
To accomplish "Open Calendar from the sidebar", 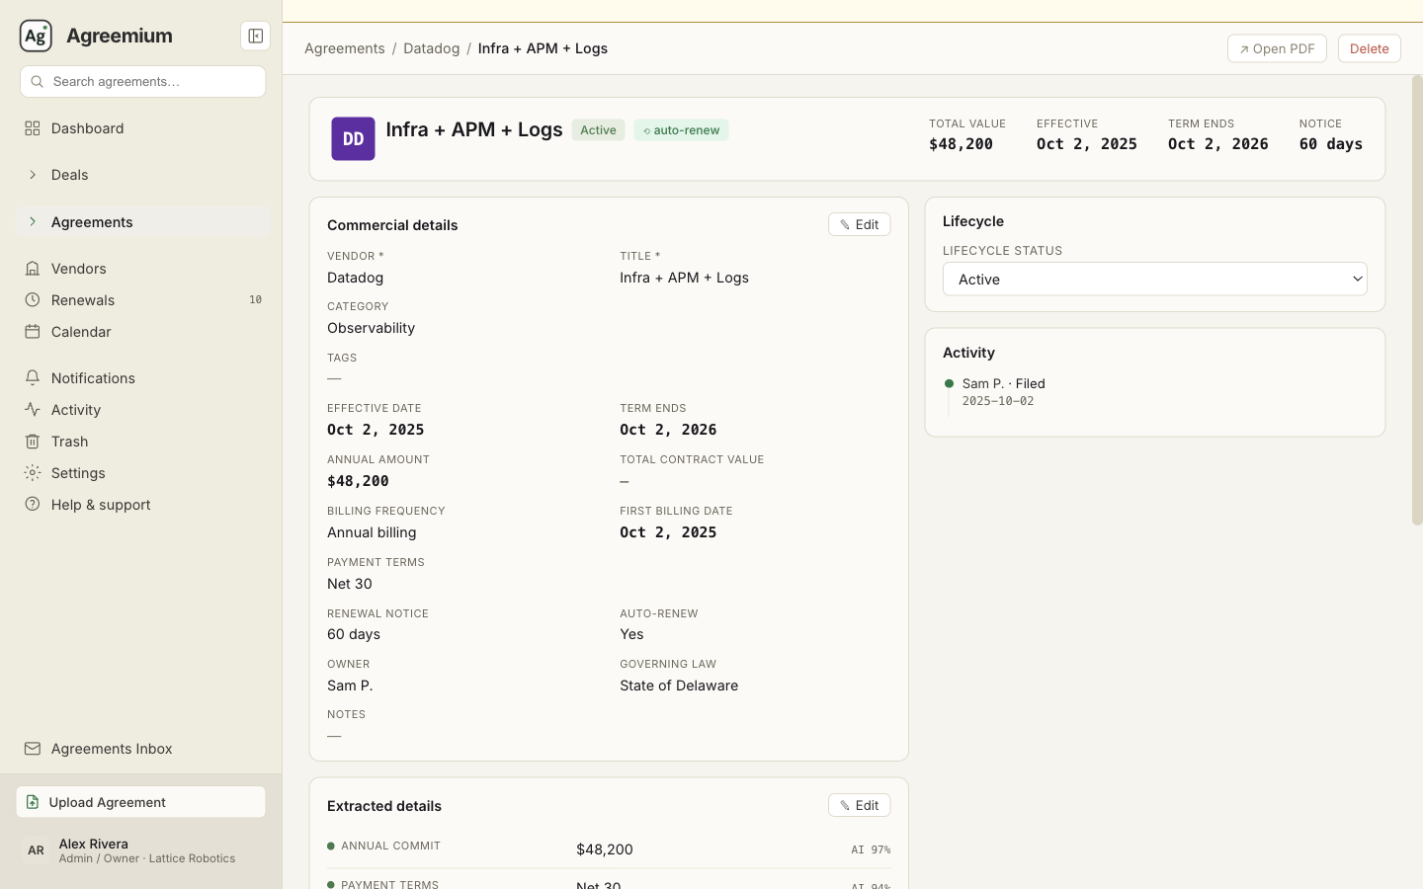I will tap(143, 332).
